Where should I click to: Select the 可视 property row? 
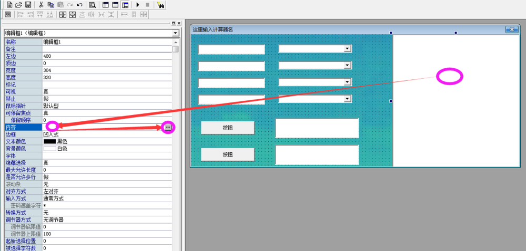coord(88,92)
